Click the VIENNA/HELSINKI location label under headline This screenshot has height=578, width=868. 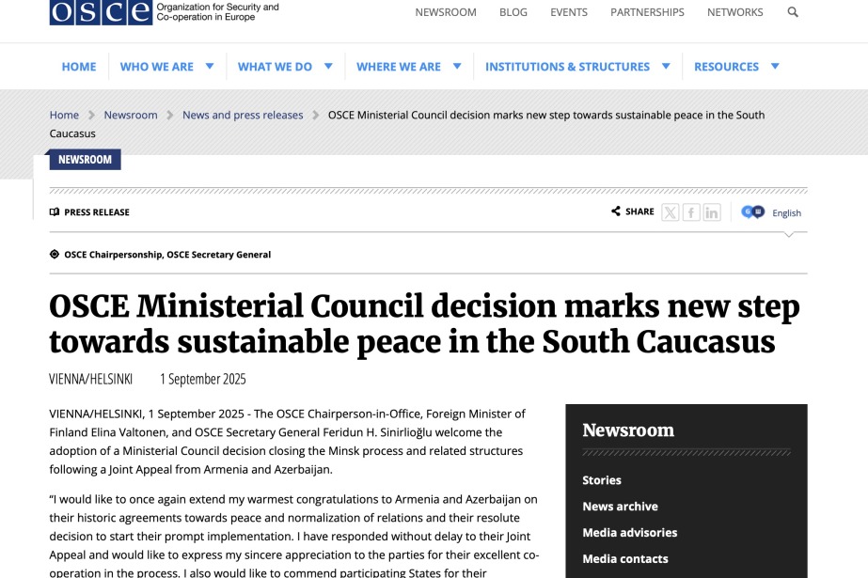tap(91, 379)
